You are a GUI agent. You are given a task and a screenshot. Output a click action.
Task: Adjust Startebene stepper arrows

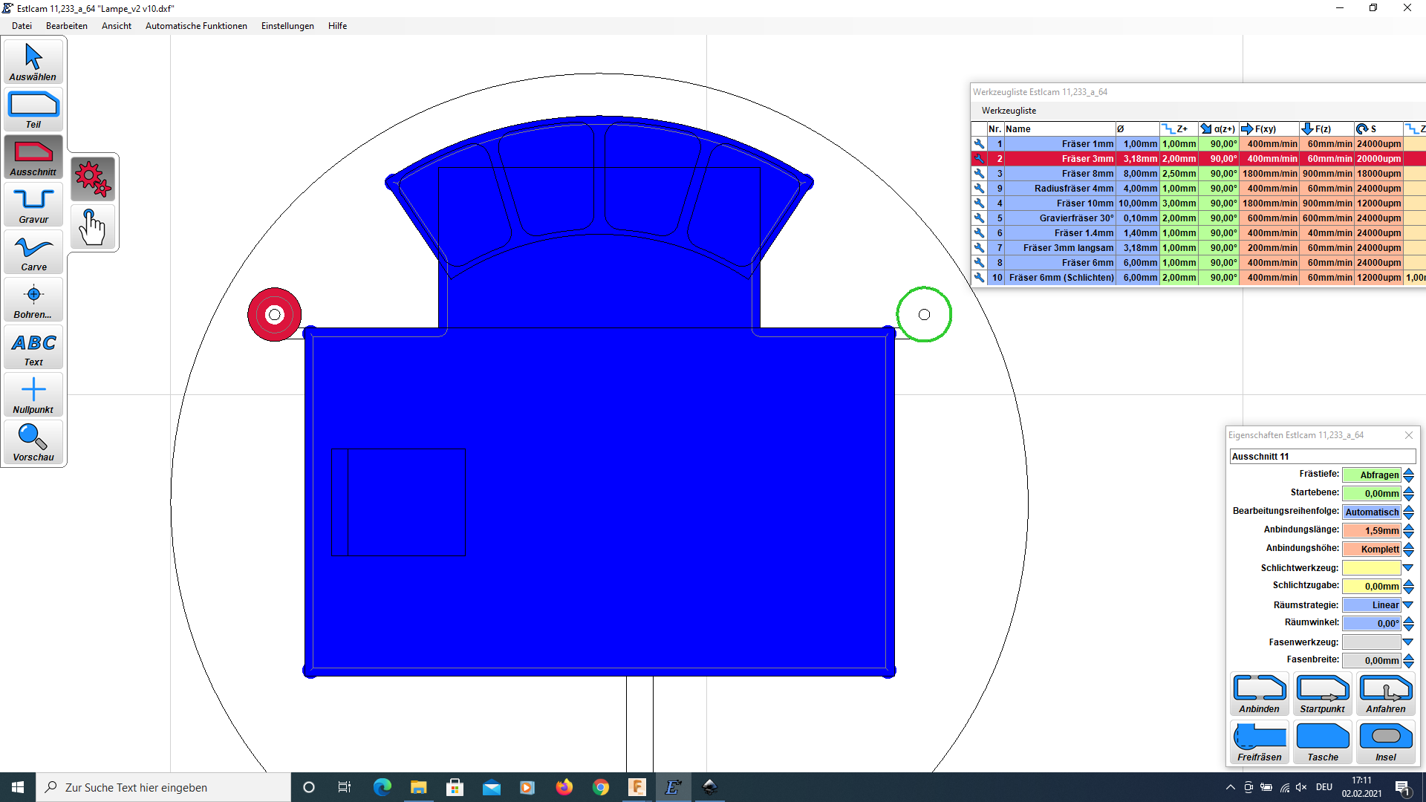point(1408,494)
